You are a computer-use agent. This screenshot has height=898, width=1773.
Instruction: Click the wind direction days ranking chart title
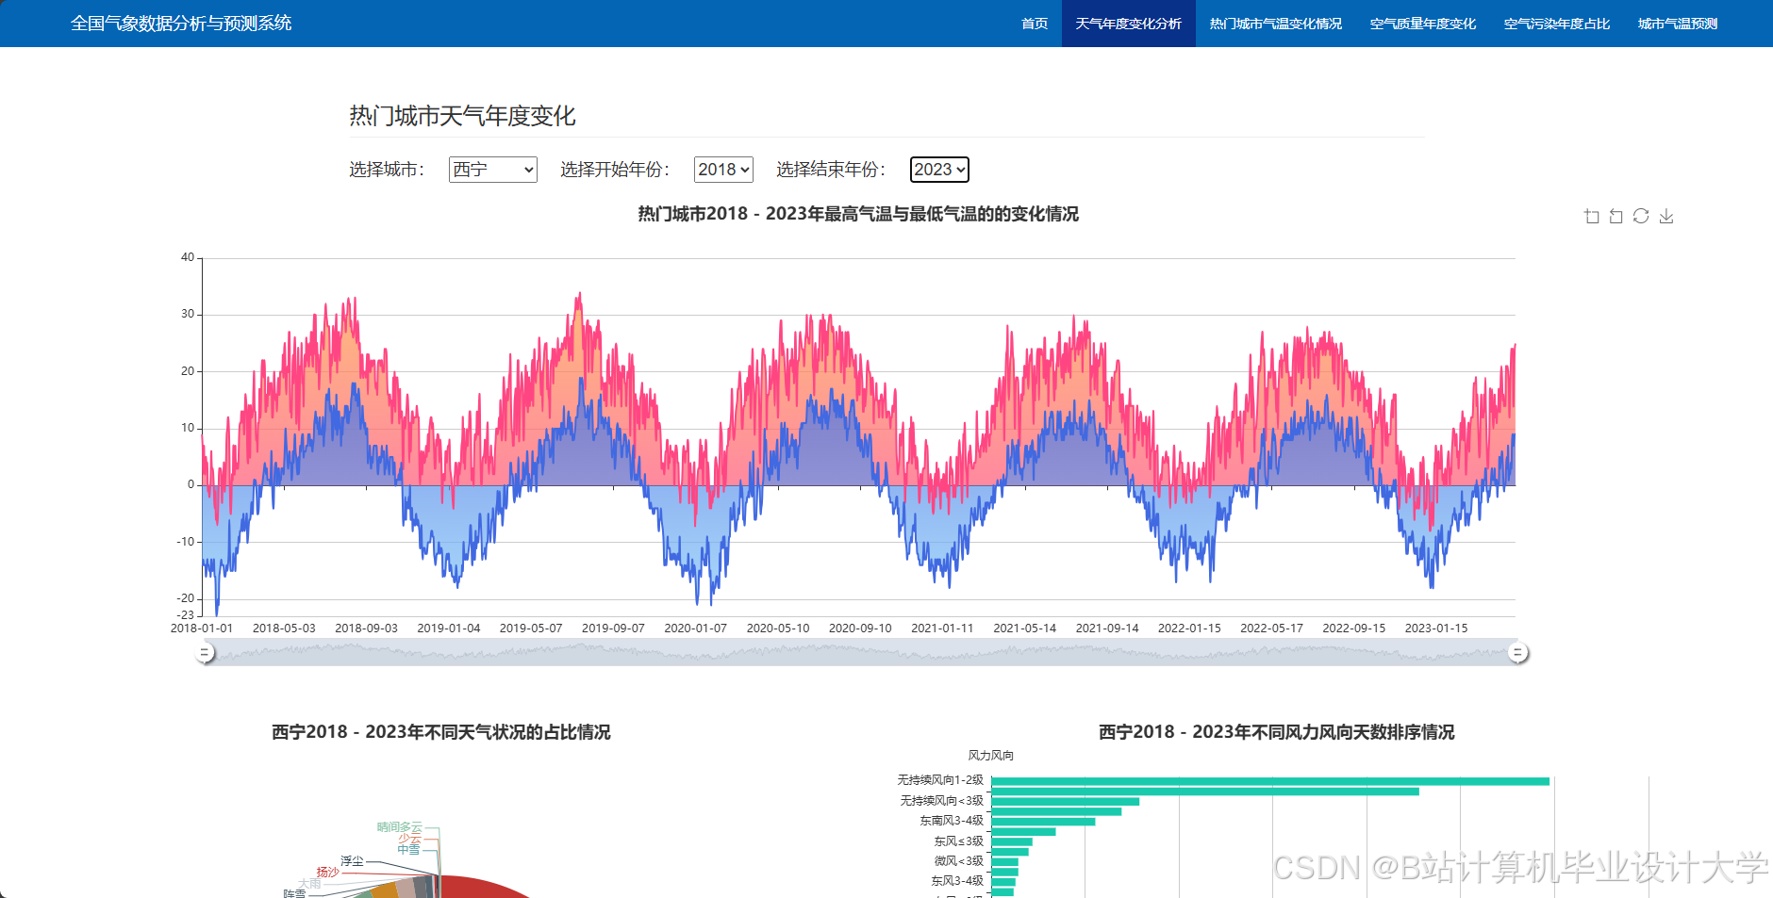tap(1277, 732)
